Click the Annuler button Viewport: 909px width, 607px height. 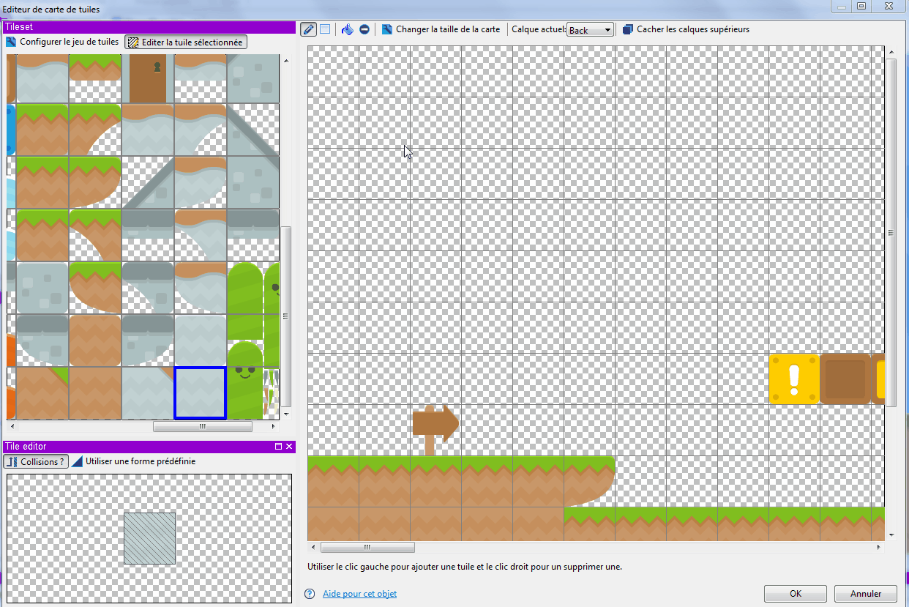[866, 594]
